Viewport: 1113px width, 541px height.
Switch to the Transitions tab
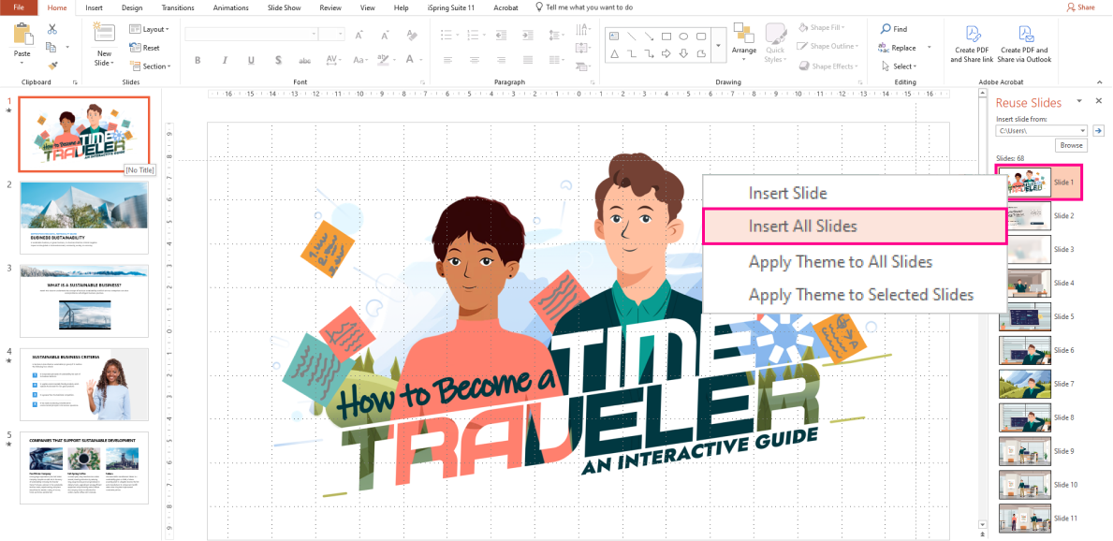178,7
